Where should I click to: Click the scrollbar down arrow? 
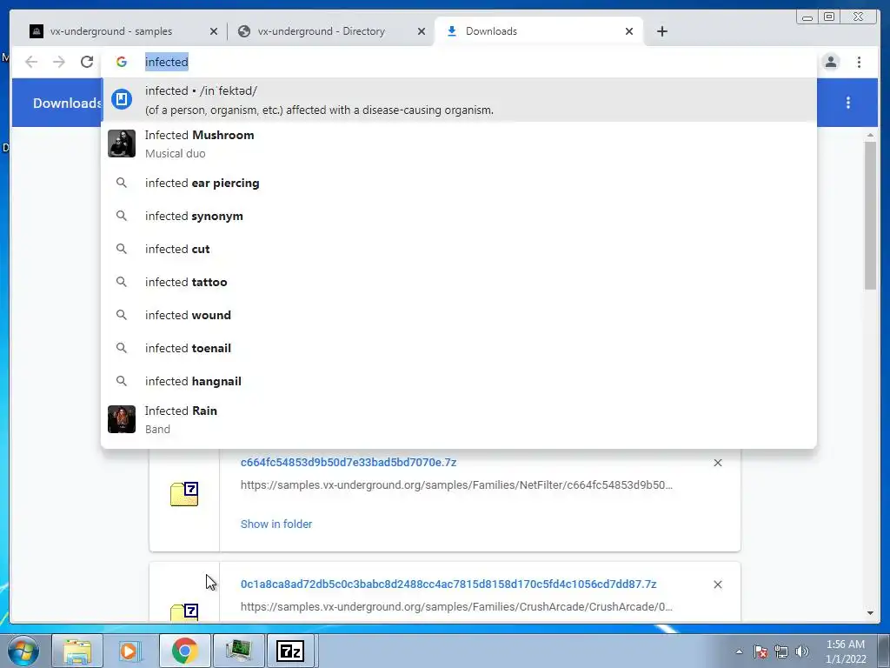click(x=870, y=613)
